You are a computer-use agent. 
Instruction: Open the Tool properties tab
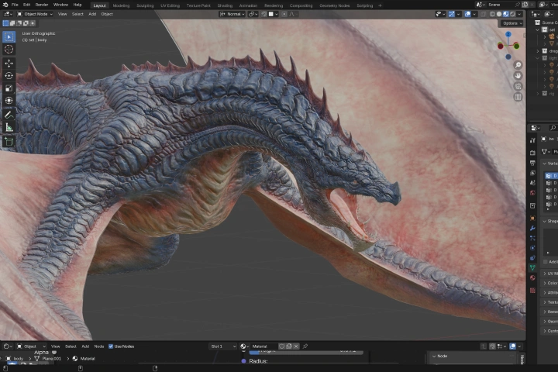coord(532,140)
